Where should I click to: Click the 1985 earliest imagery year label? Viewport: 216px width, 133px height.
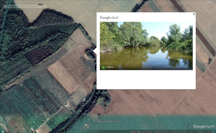pos(7,131)
